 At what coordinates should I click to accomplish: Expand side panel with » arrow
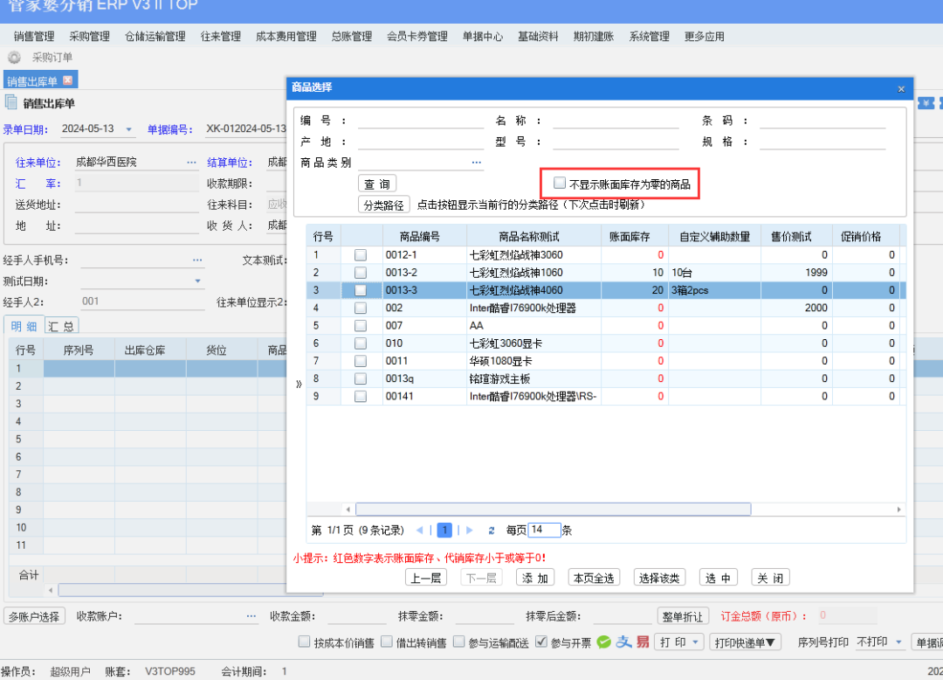[x=299, y=384]
